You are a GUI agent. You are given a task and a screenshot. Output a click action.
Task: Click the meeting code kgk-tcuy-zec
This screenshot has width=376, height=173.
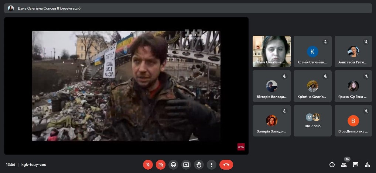pos(34,165)
